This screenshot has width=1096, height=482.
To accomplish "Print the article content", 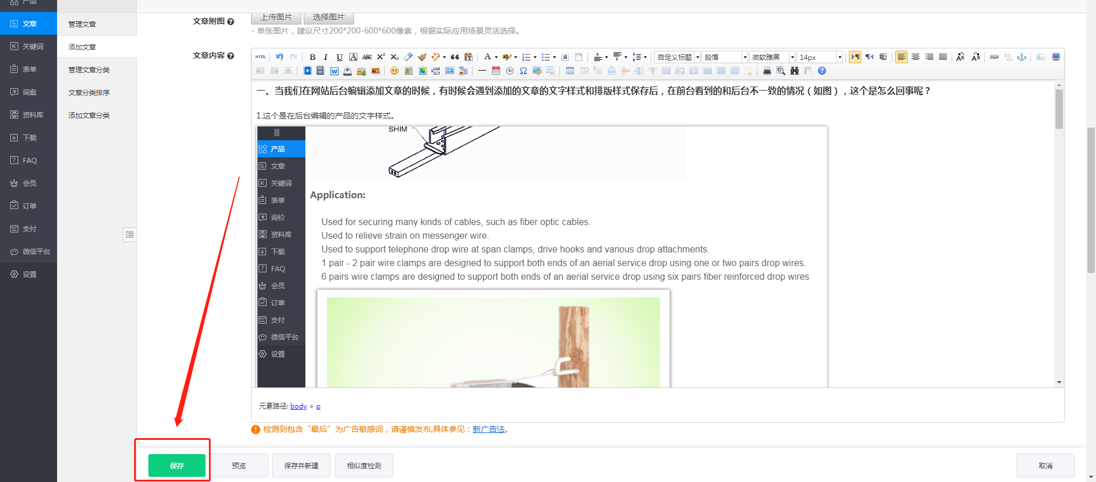I will click(767, 71).
